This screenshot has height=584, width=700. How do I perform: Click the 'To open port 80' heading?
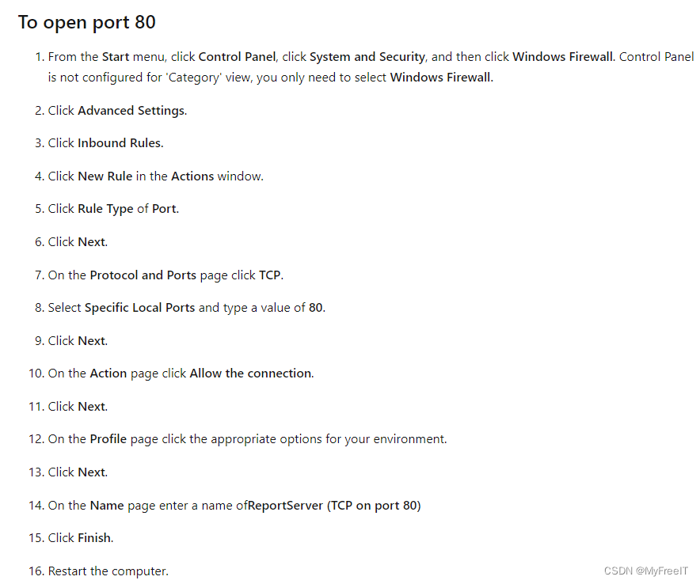click(86, 23)
